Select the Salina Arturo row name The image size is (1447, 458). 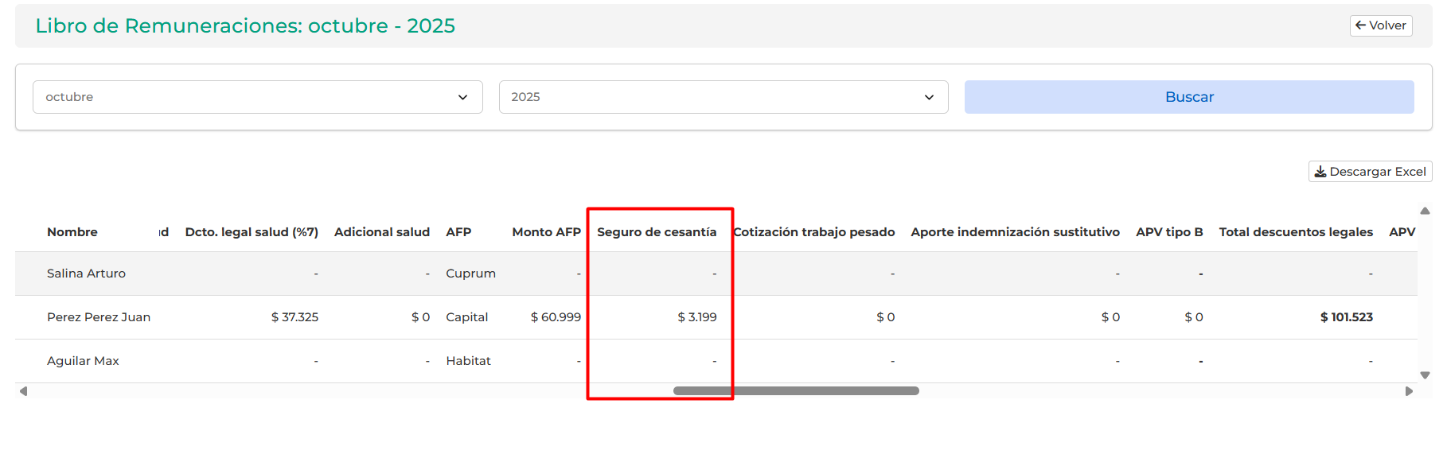pos(86,274)
